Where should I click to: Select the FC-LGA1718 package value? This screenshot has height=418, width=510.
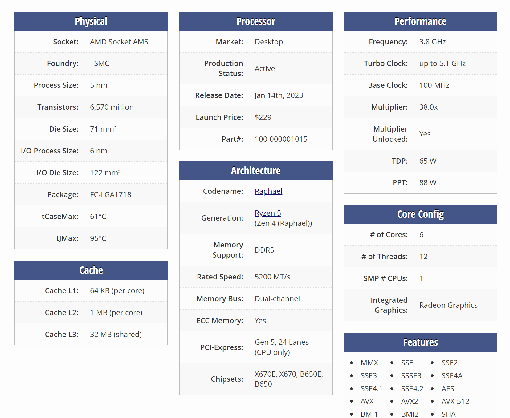coord(111,195)
